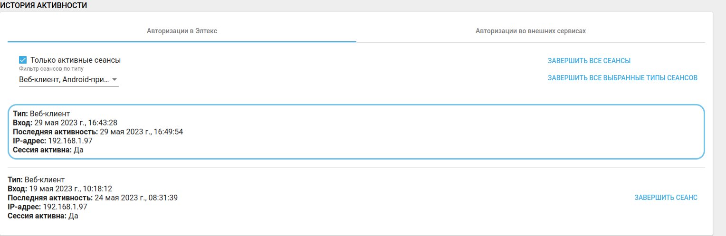The image size is (726, 236).
Task: Click the "История активности" heading
Action: coord(43,5)
